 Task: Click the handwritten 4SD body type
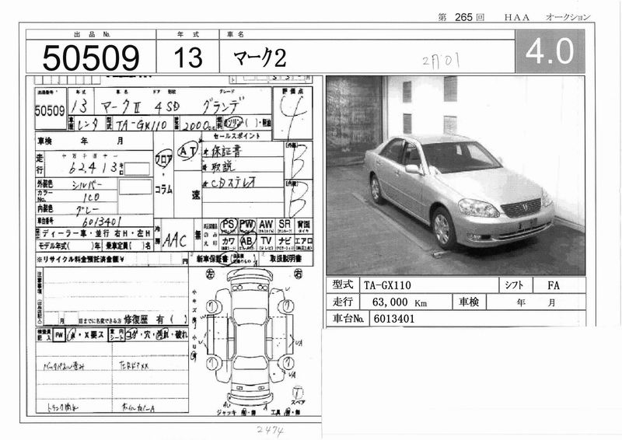[x=166, y=107]
